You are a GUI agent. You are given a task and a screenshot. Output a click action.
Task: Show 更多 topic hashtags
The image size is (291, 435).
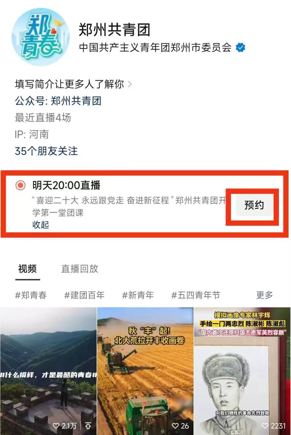(265, 295)
